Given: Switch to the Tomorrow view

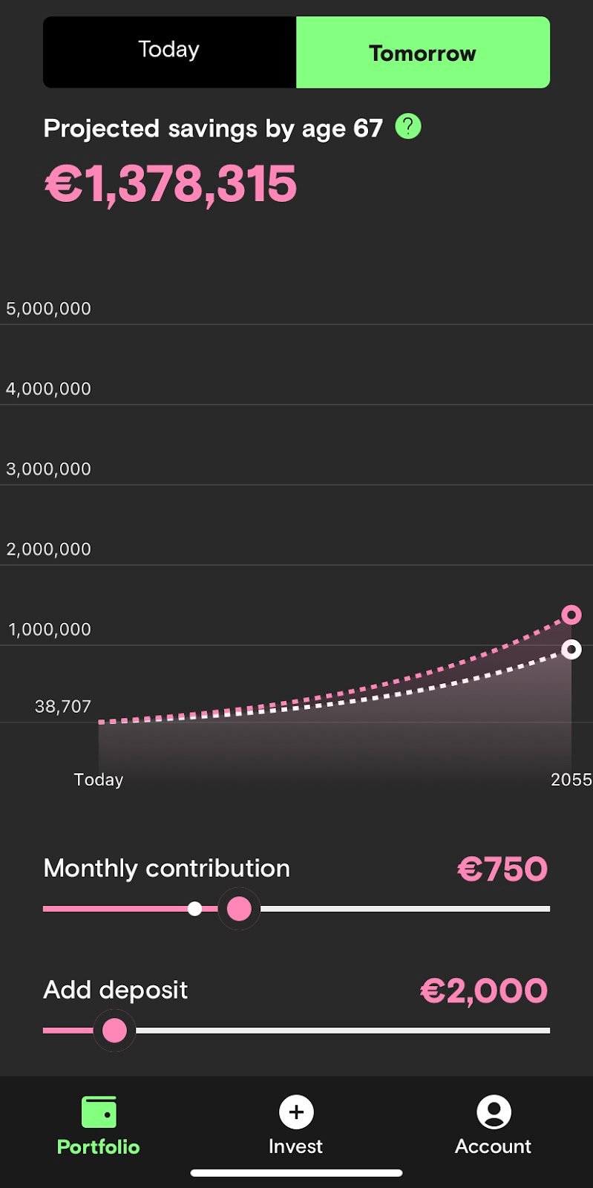Looking at the screenshot, I should pos(422,53).
